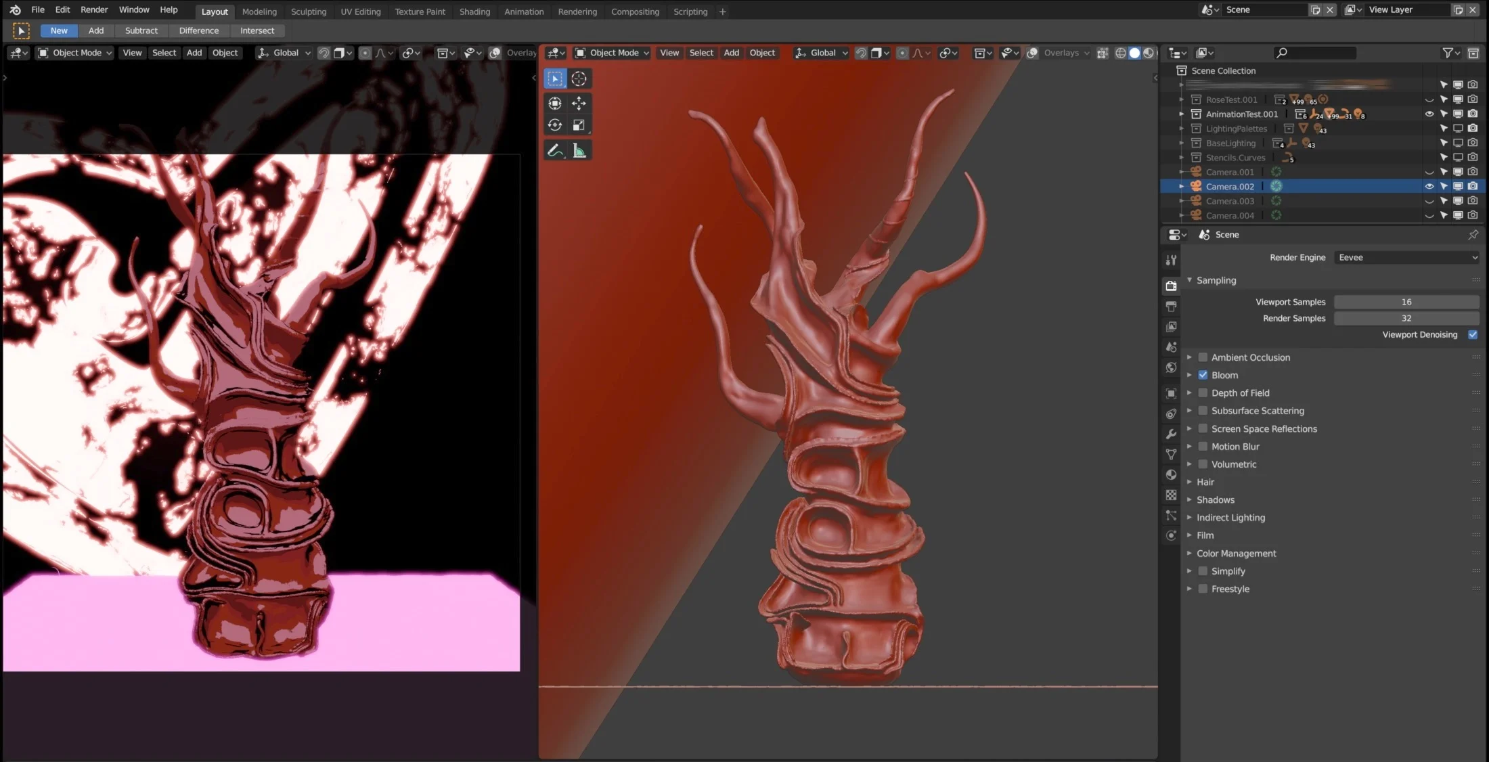Open the Texture properties tab
The width and height of the screenshot is (1489, 762).
coord(1171,495)
